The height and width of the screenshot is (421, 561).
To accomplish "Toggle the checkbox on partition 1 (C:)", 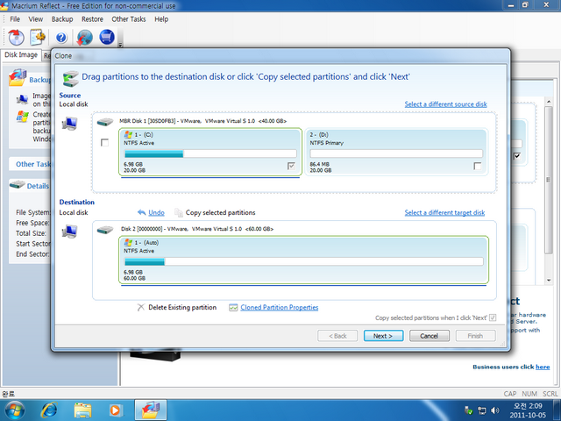I will click(291, 166).
